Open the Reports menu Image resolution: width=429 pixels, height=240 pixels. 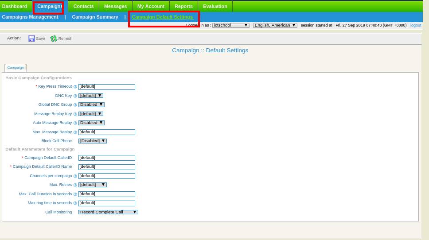(x=183, y=6)
